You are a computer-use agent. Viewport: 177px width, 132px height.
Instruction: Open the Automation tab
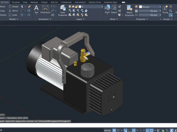pos(80,2)
